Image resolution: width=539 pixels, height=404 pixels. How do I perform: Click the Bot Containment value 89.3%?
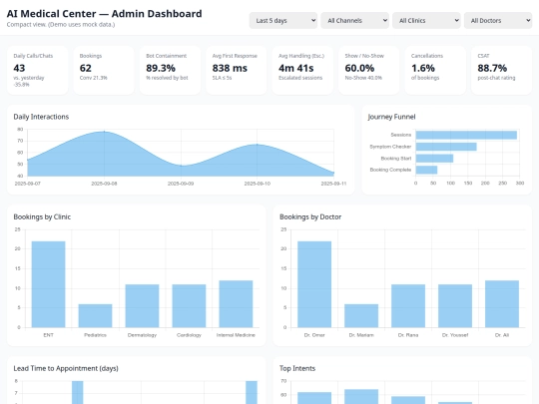coord(161,68)
